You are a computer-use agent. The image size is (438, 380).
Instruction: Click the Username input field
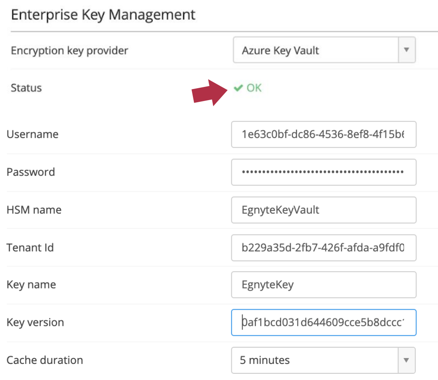click(324, 134)
